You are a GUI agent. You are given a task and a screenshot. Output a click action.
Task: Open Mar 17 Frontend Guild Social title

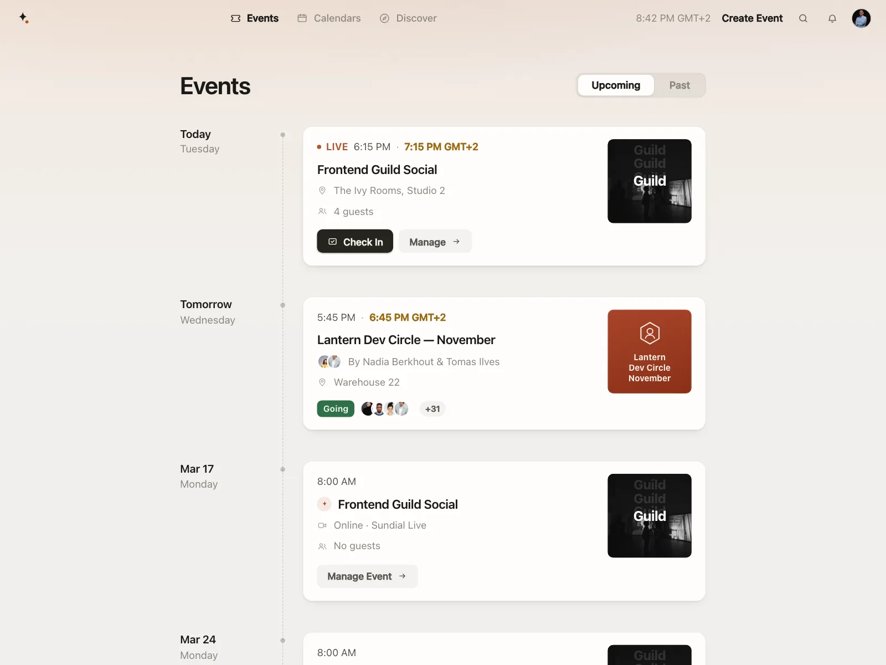(x=398, y=505)
